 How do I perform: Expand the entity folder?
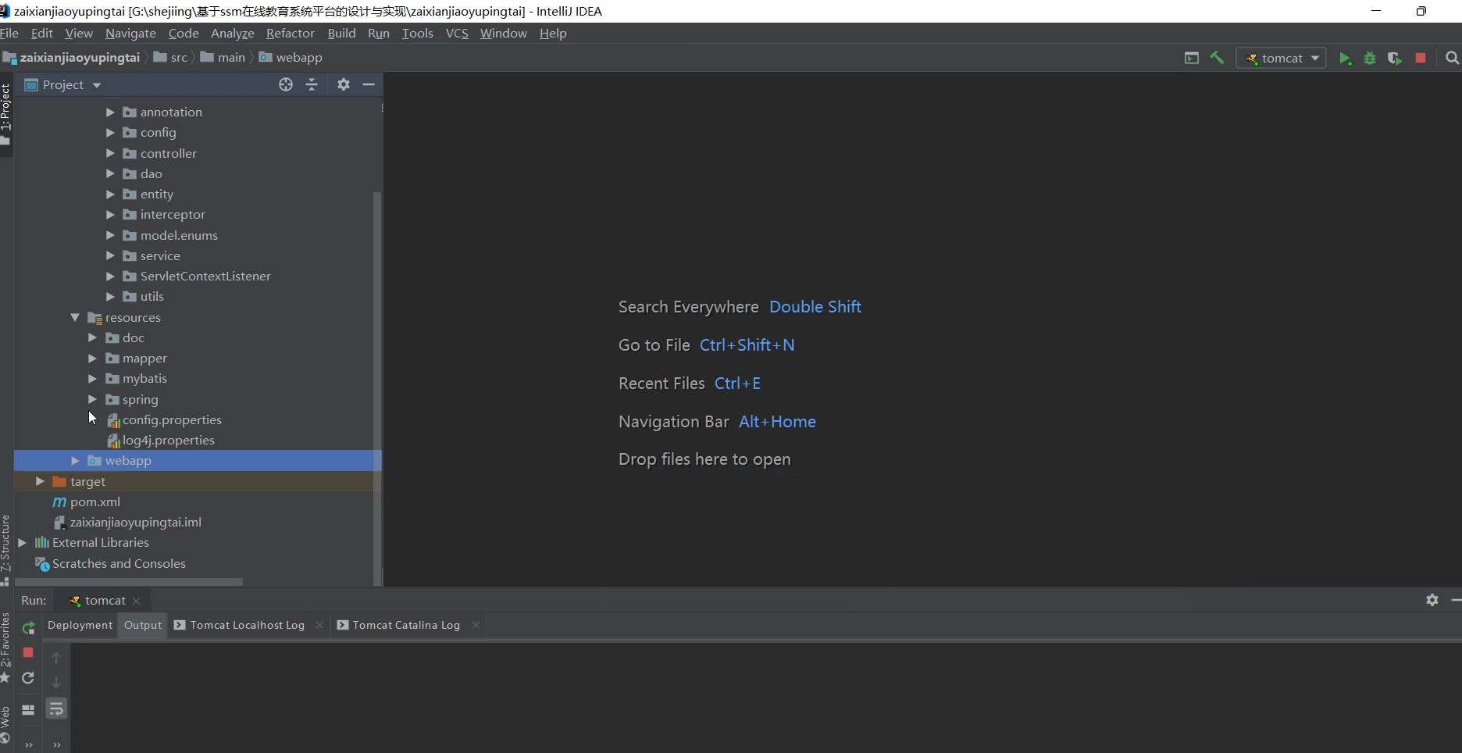pyautogui.click(x=110, y=194)
